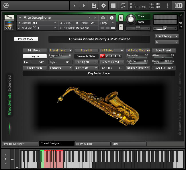Image resolution: width=186 pixels, height=170 pixels.
Task: Click the pan center marker icon
Action: coord(138,28)
